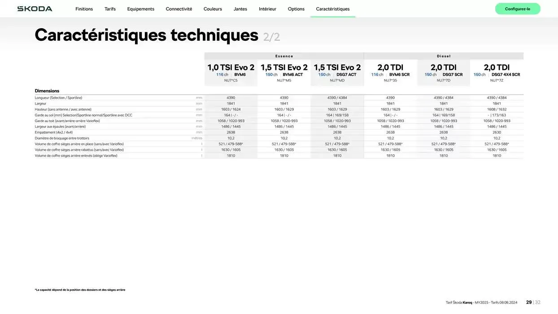Select the 1,5 TSI Evo 2 BVM6 ACT header
Screen dimensions: 558x314
284,67
